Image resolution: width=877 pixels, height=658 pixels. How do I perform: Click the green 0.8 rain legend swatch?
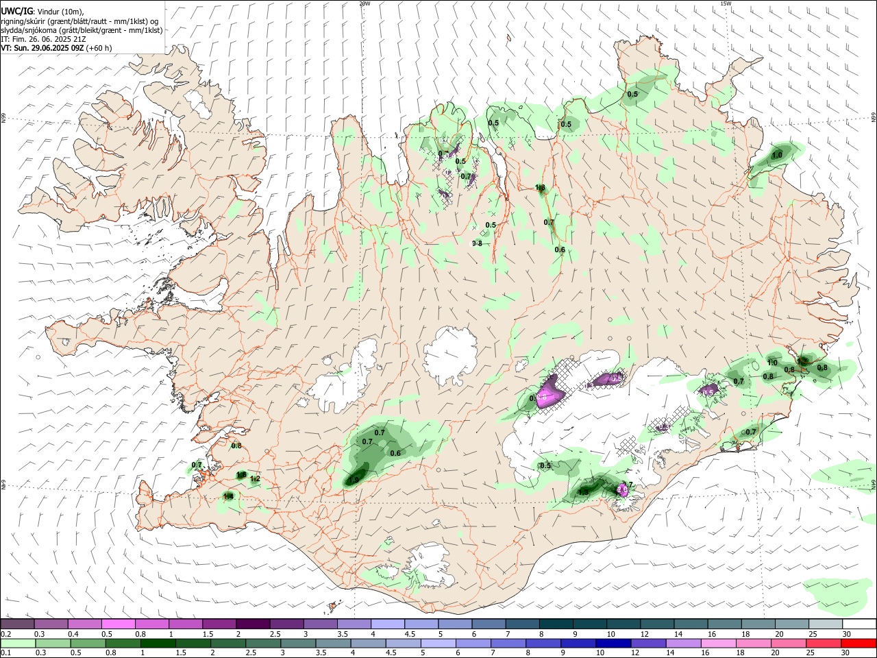[x=123, y=643]
